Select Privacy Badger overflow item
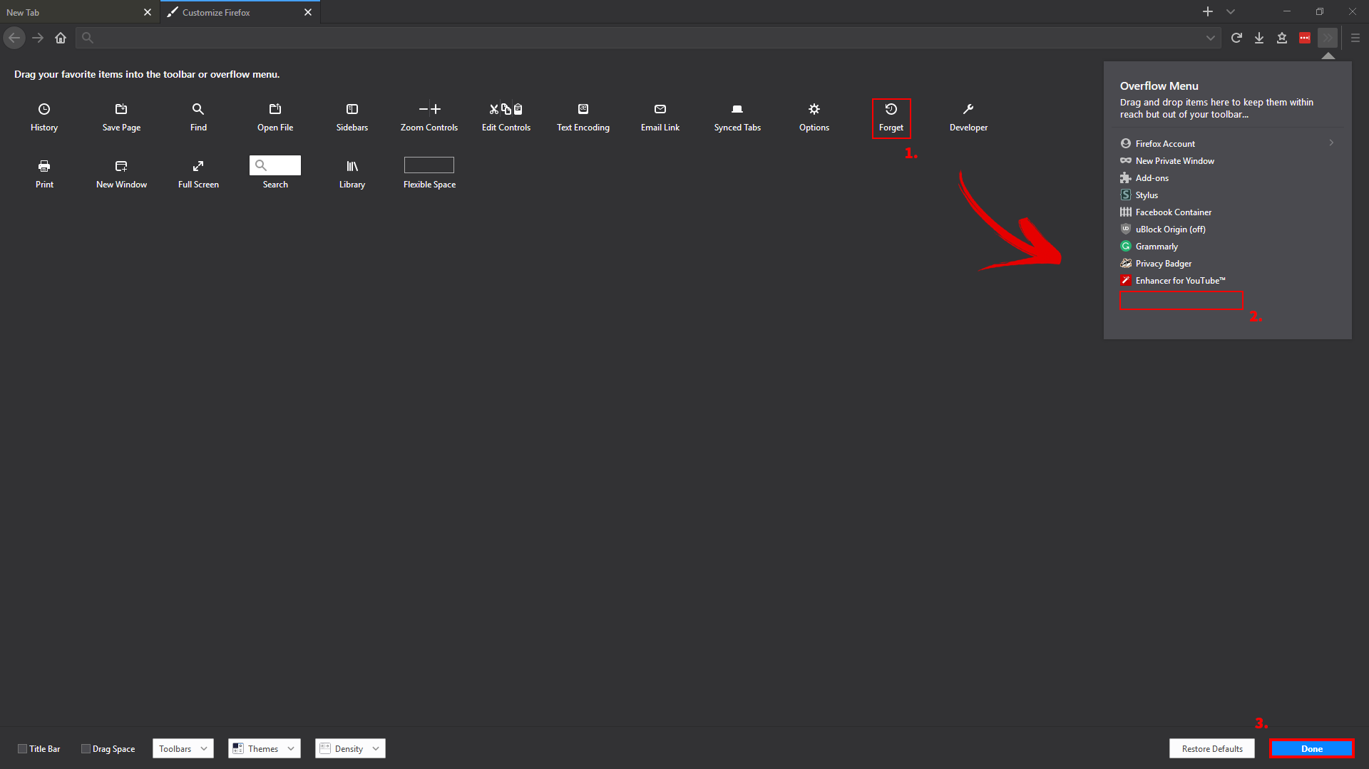The width and height of the screenshot is (1369, 769). point(1227,263)
